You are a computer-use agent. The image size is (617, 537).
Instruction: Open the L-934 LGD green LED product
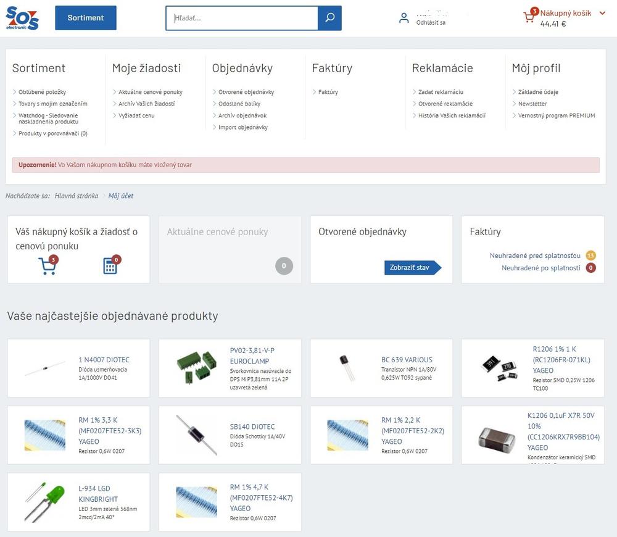pyautogui.click(x=97, y=494)
